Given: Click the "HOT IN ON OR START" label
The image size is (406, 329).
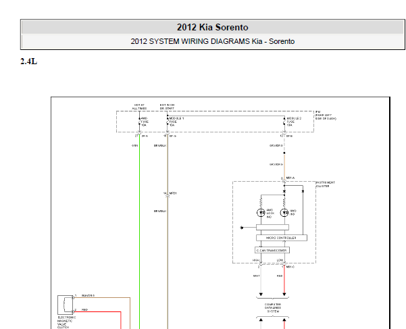Looking at the screenshot, I should coord(167,107).
